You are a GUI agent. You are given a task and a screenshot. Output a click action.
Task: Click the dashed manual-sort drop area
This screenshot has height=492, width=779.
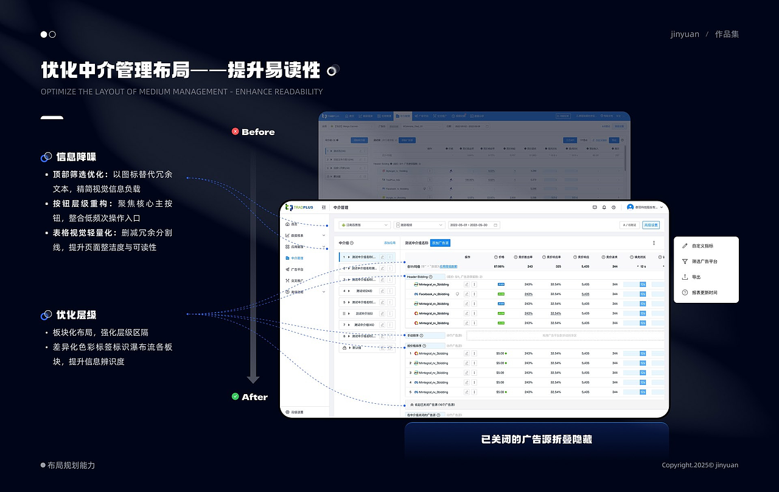tap(565, 335)
